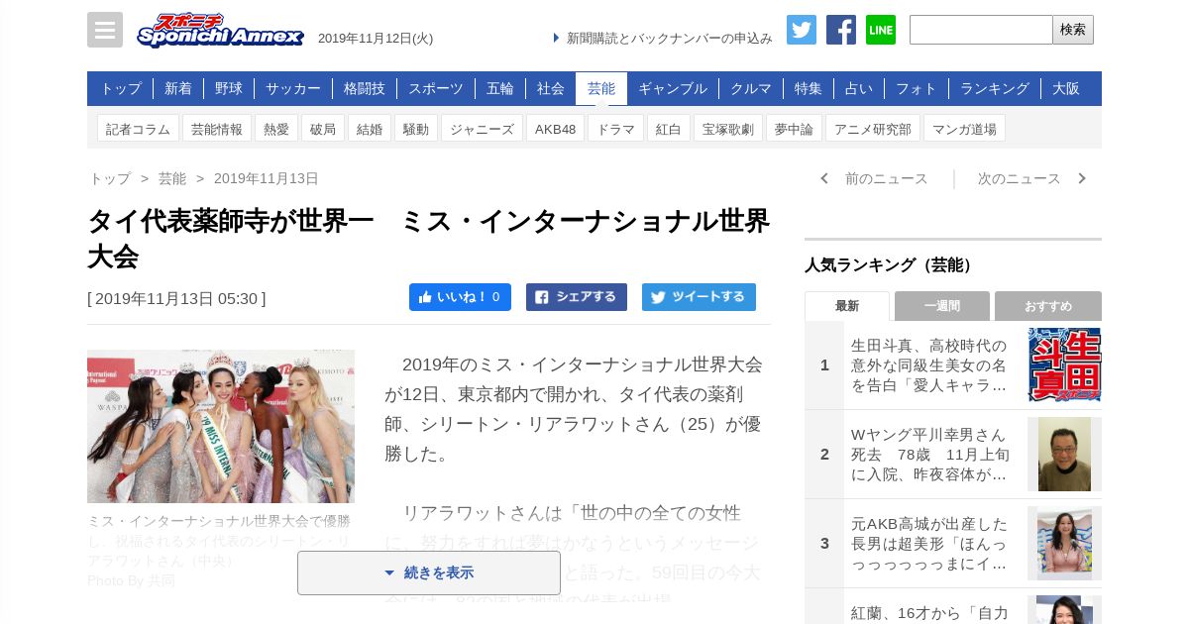Select トップ in main navigation
Viewport: 1189px width, 624px height.
point(121,88)
